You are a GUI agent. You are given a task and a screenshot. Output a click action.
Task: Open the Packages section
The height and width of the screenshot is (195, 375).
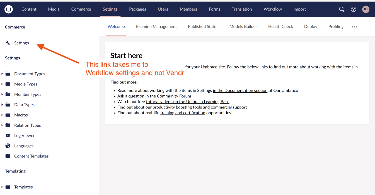tap(137, 9)
